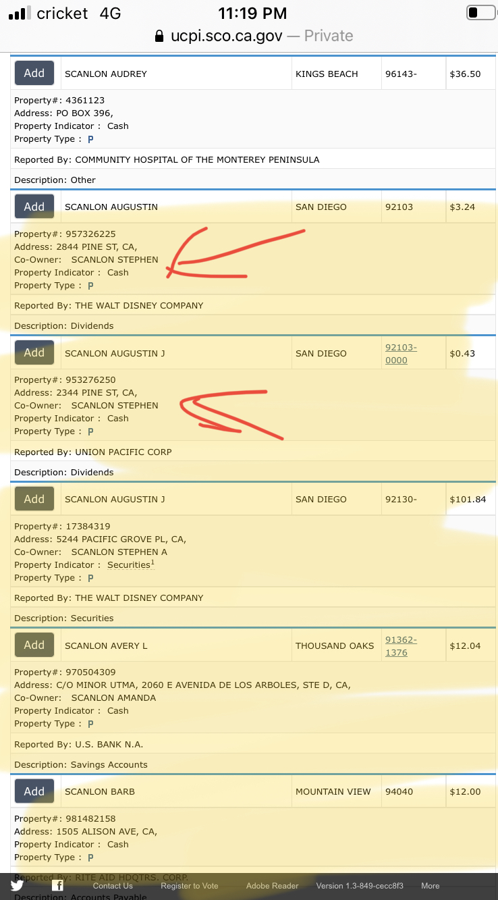Select the $12.00 amount

click(465, 792)
